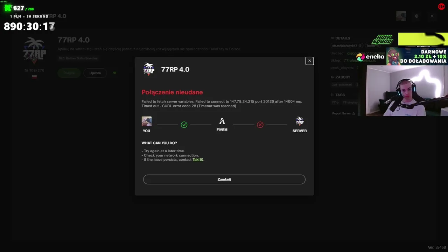448x252 pixels.
Task: Click the 77RP logo in dialog header
Action: [149, 69]
